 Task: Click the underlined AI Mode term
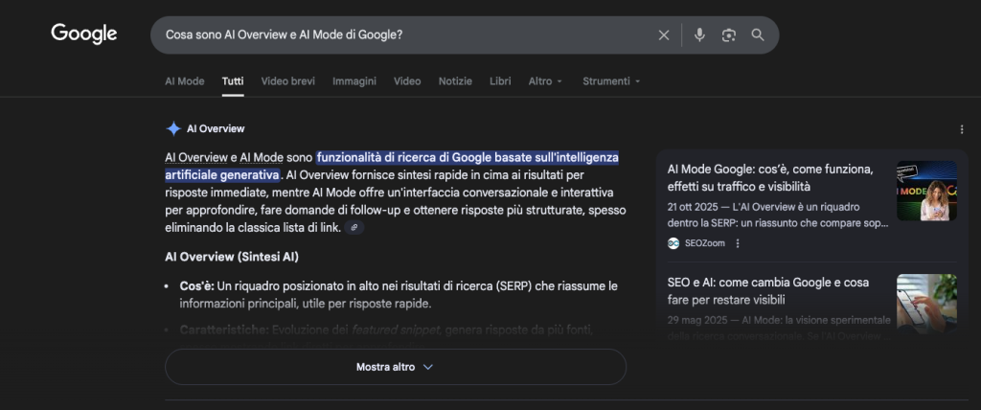point(262,158)
